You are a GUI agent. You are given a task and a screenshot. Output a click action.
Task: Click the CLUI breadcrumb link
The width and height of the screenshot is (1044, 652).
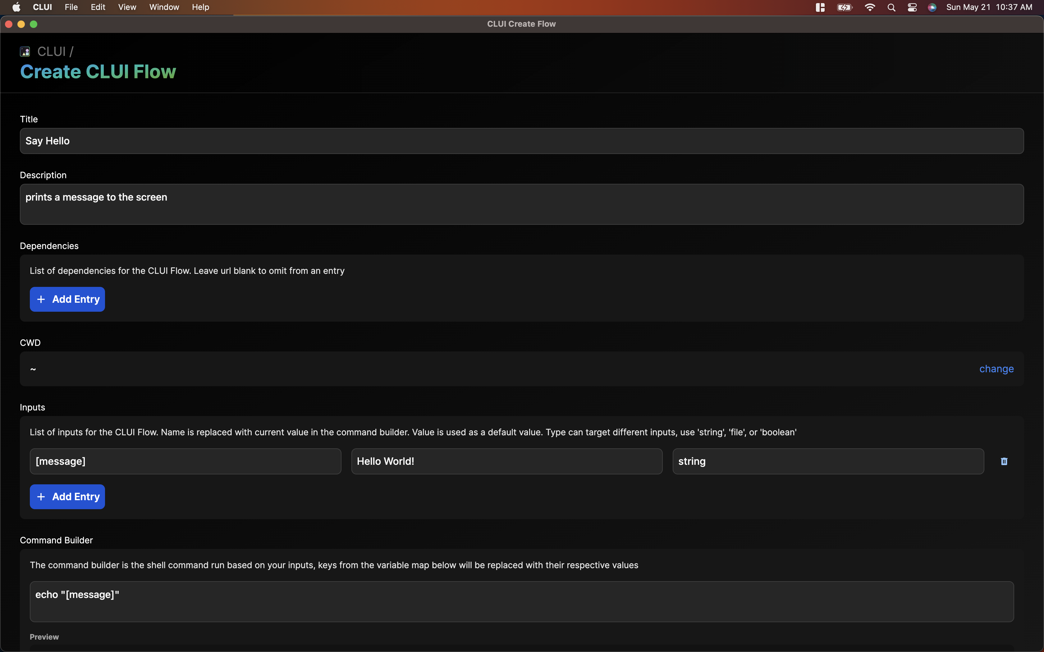pyautogui.click(x=51, y=52)
